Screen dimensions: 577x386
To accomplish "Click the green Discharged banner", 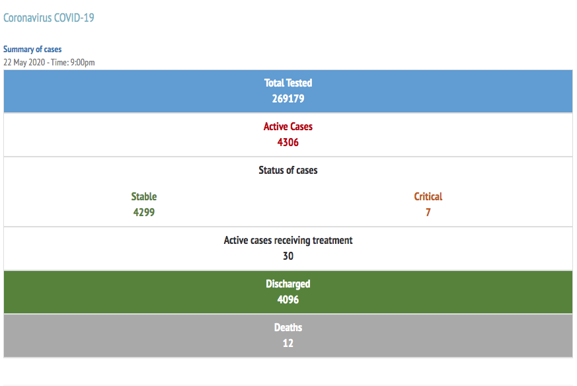I will point(288,292).
